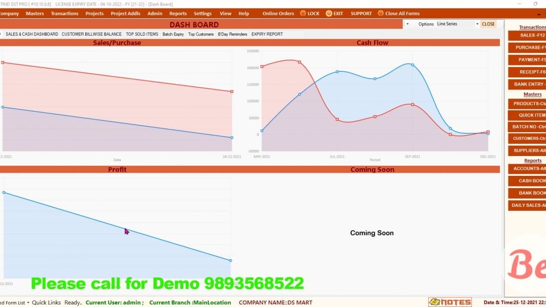Click the CLOSE button on the dashboard
Screen dimensions: 546x307
[488, 23]
